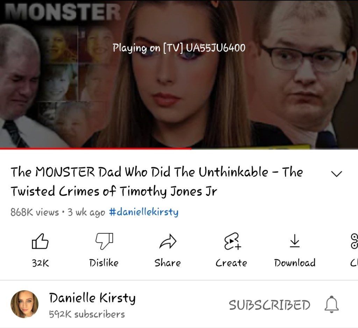Download the video with arrow icon

(x=295, y=241)
